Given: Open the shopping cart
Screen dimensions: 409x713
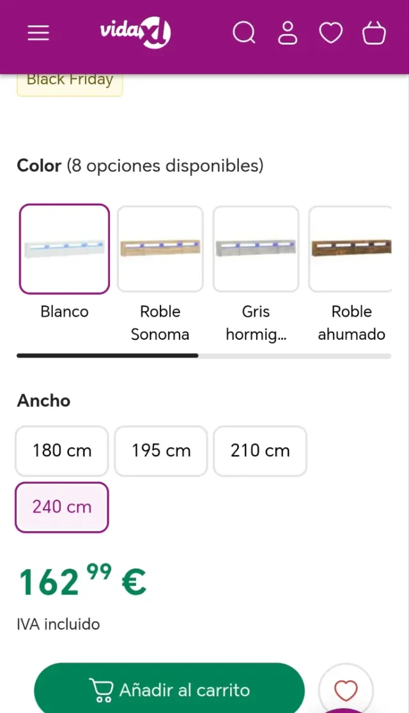Looking at the screenshot, I should coord(374,33).
